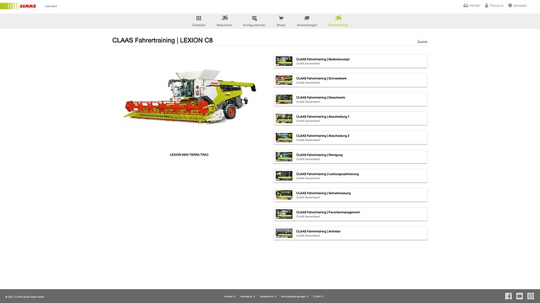Open the Nutzungsbedingungen footer link

coord(294,296)
